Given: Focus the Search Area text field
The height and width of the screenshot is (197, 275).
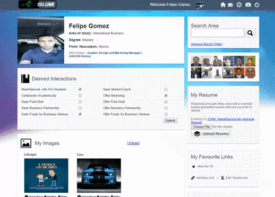Looking at the screenshot, I should (x=218, y=33).
